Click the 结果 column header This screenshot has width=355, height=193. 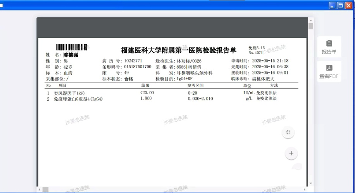click(145, 85)
